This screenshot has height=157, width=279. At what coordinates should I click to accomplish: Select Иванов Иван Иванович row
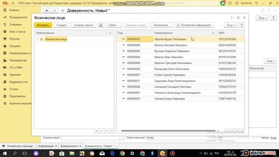pyautogui.click(x=180, y=57)
